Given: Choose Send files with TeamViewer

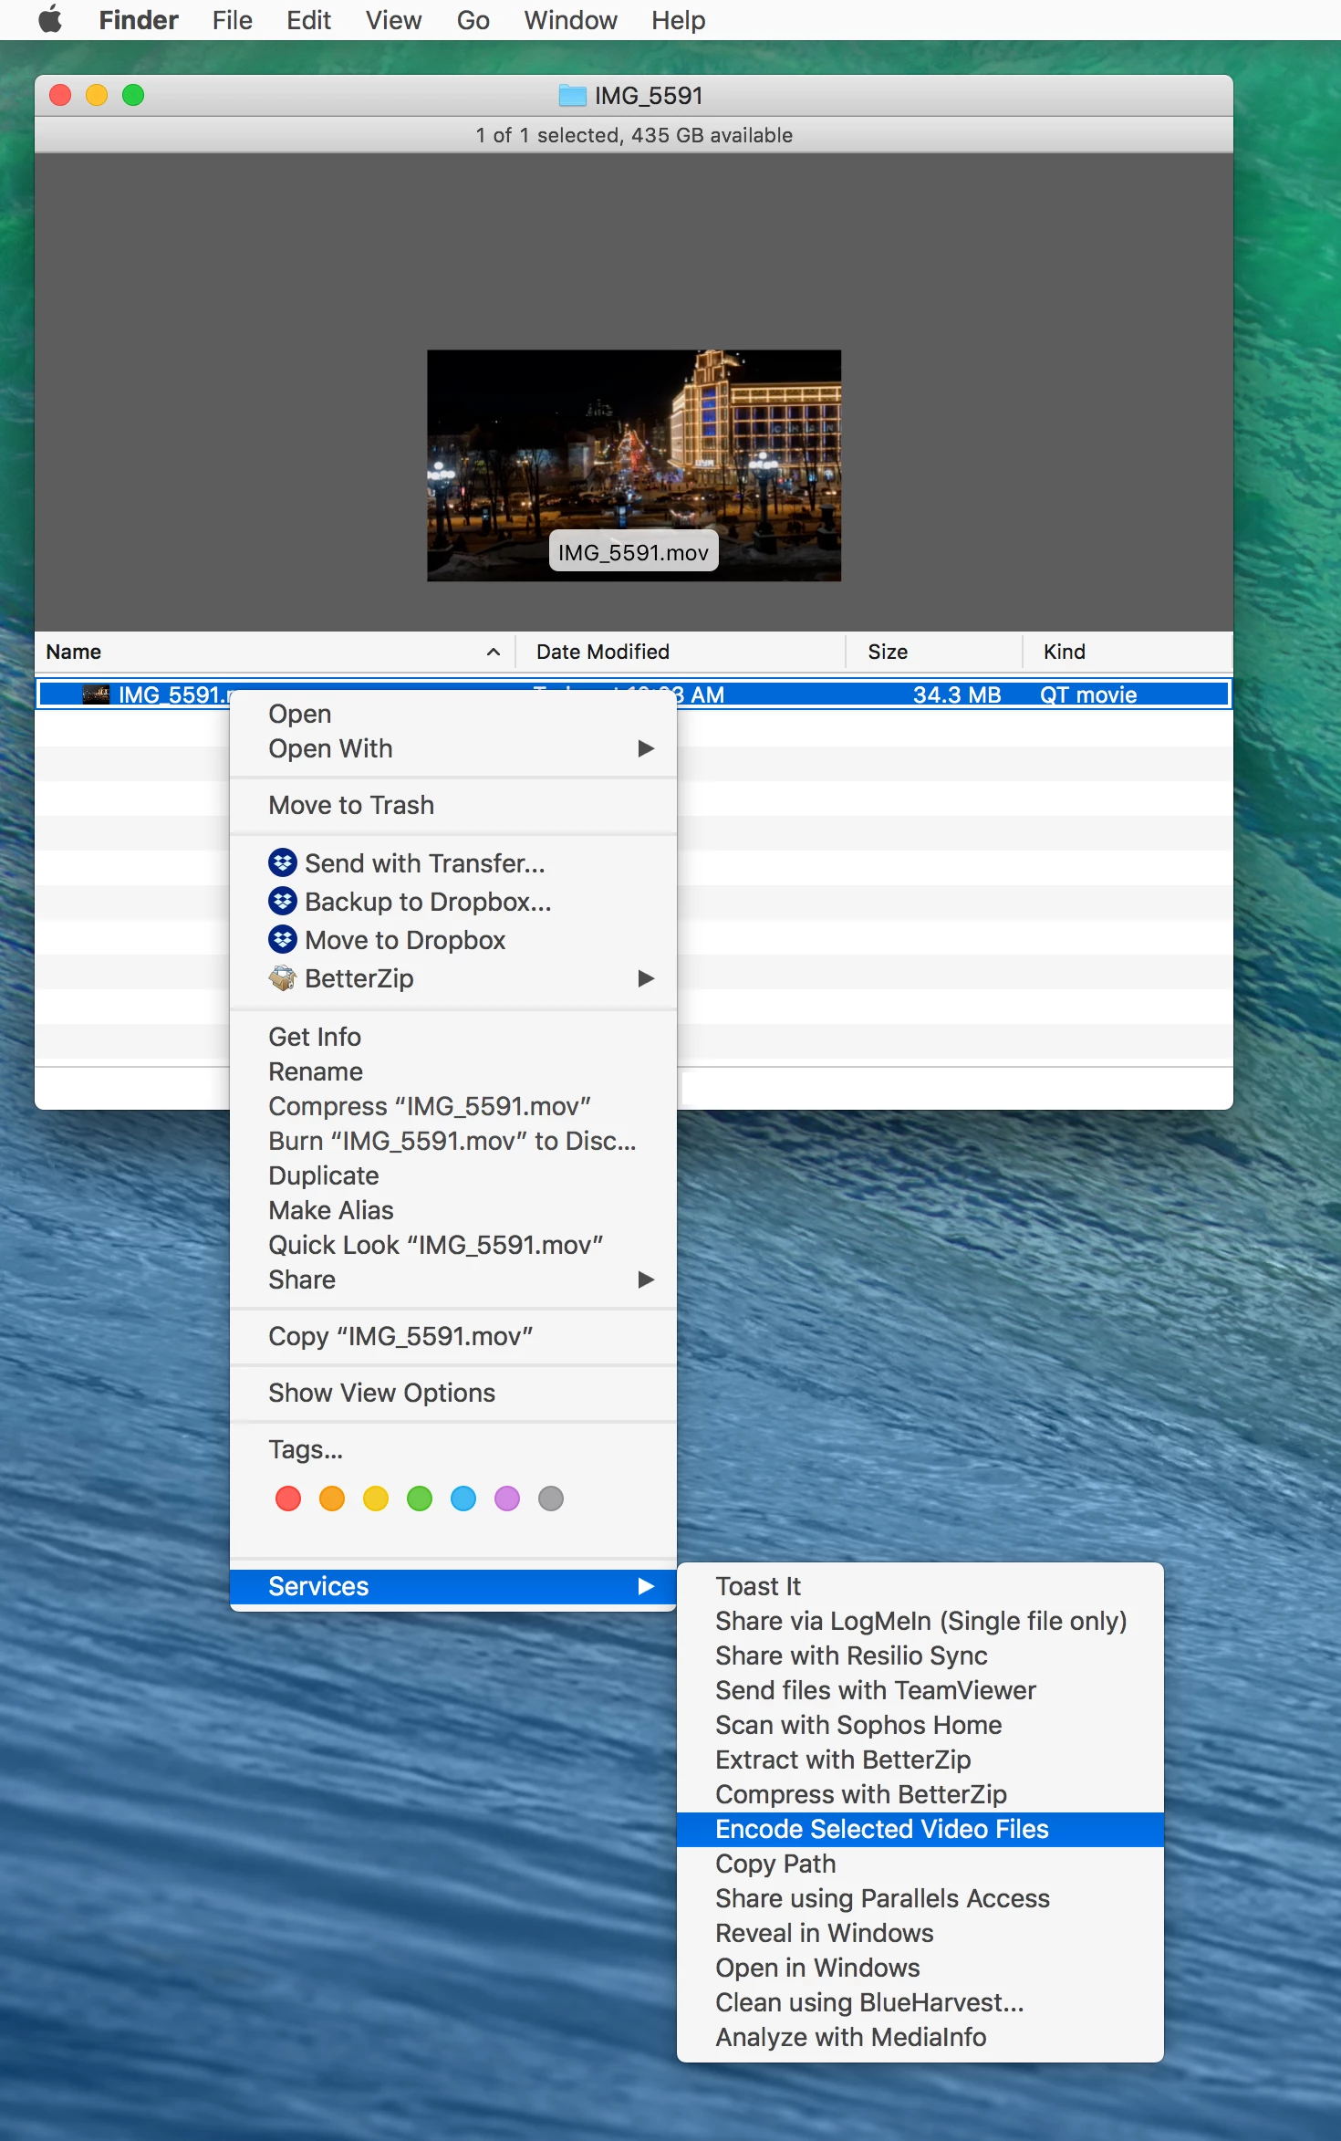Looking at the screenshot, I should (920, 1690).
